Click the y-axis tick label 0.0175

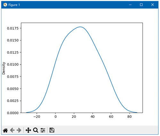[x=12, y=28]
